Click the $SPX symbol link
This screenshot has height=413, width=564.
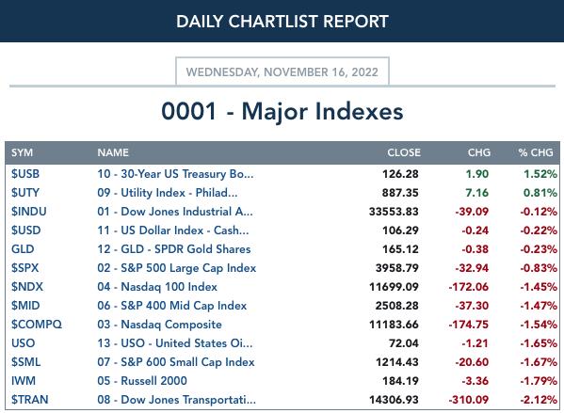24,268
